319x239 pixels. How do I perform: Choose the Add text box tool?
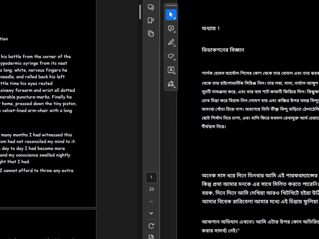pos(171,70)
